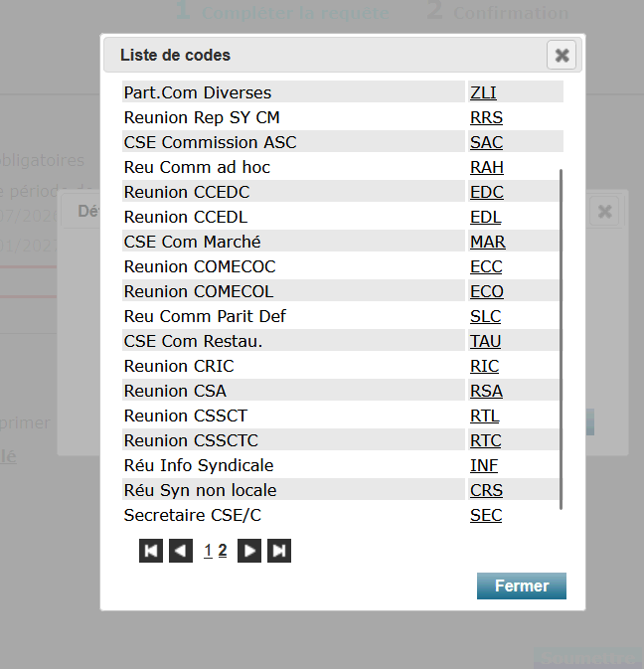
Task: Open page 2 of the code list
Action: 223,551
